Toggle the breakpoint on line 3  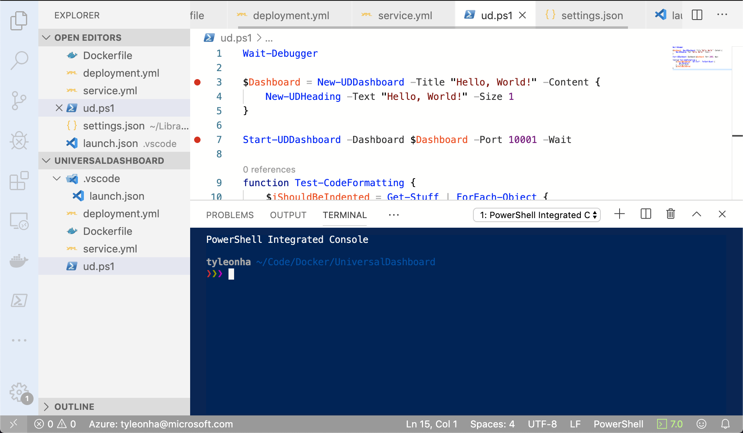pyautogui.click(x=197, y=82)
